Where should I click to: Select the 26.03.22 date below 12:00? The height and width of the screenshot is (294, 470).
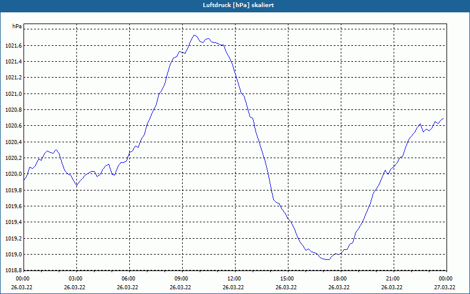click(233, 288)
